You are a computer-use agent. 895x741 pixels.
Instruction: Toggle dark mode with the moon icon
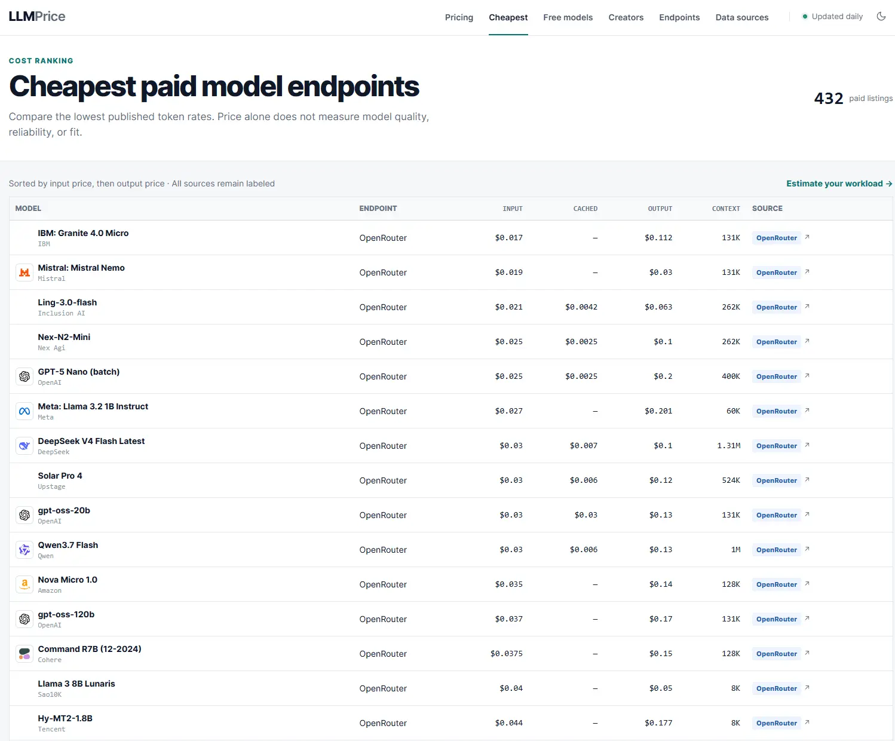pos(881,17)
